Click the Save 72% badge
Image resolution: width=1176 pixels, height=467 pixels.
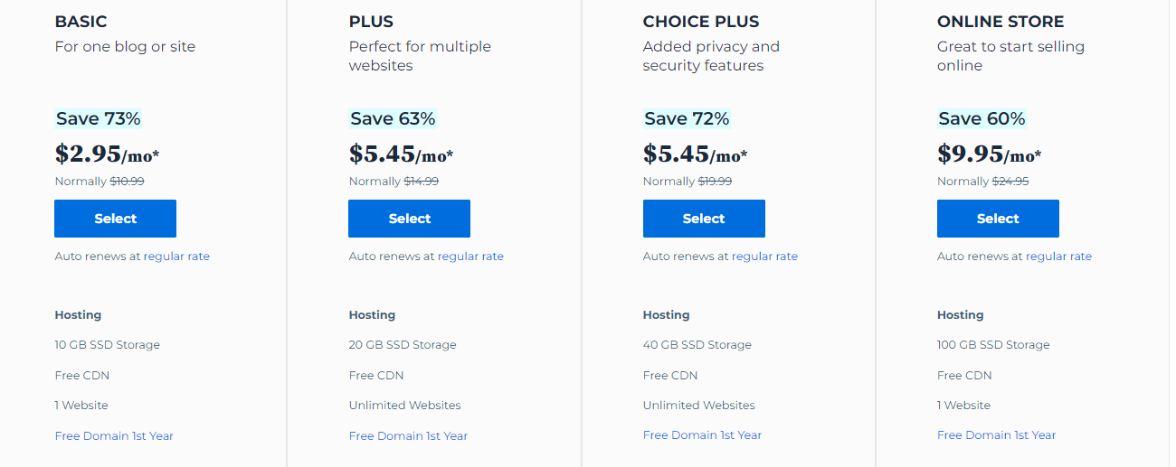point(687,119)
